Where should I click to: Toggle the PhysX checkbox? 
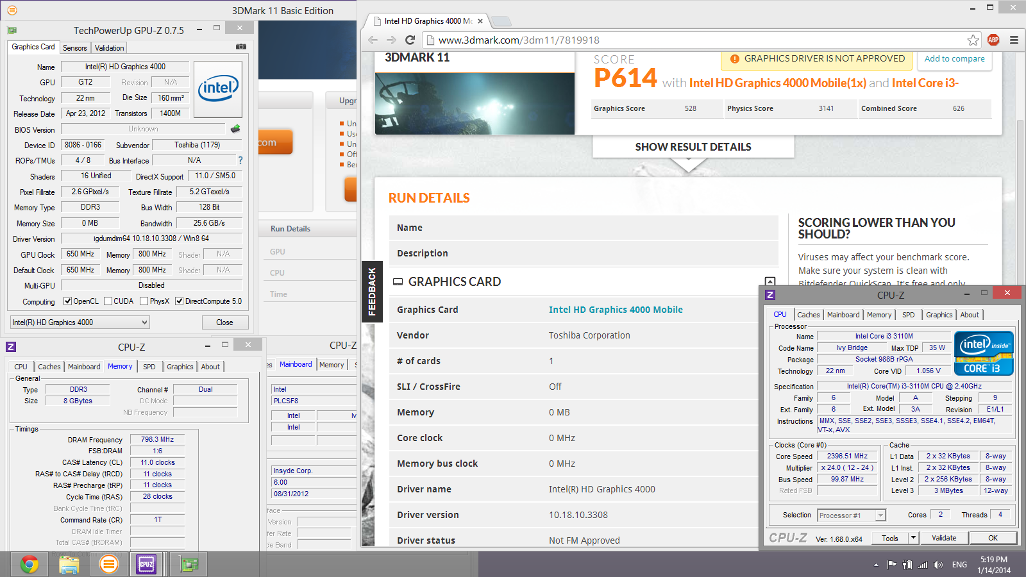pyautogui.click(x=144, y=301)
